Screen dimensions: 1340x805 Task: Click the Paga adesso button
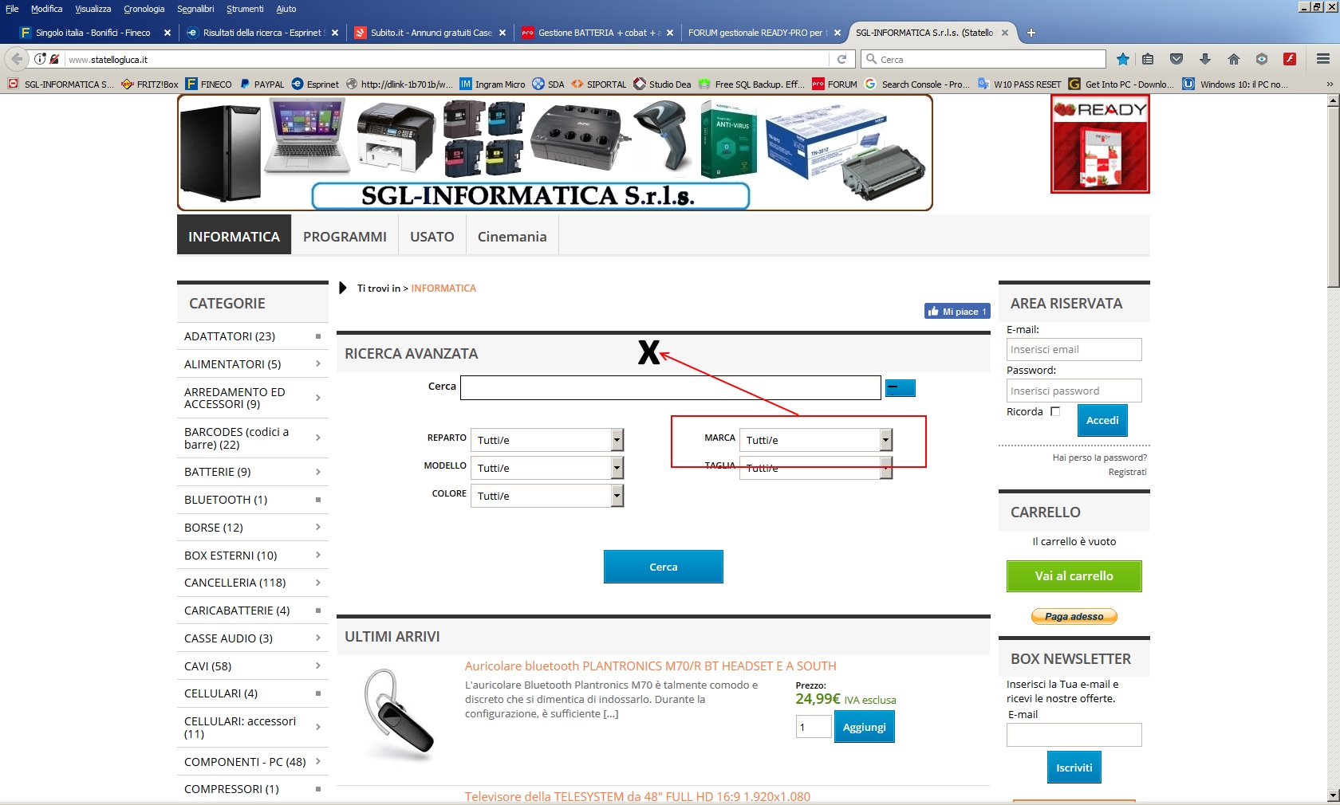click(1074, 616)
